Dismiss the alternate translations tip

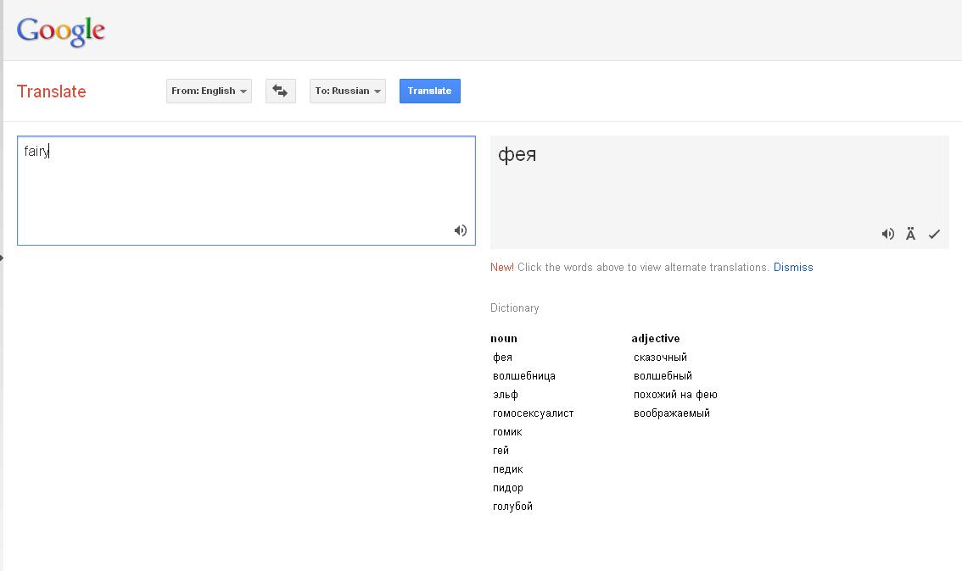pos(793,267)
